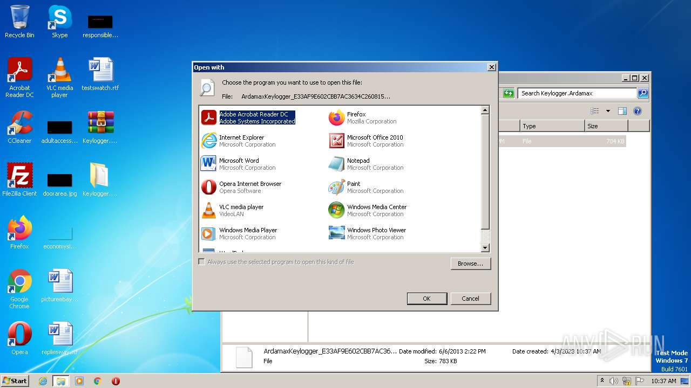Click the program list scrollbar thumb

click(x=485, y=171)
